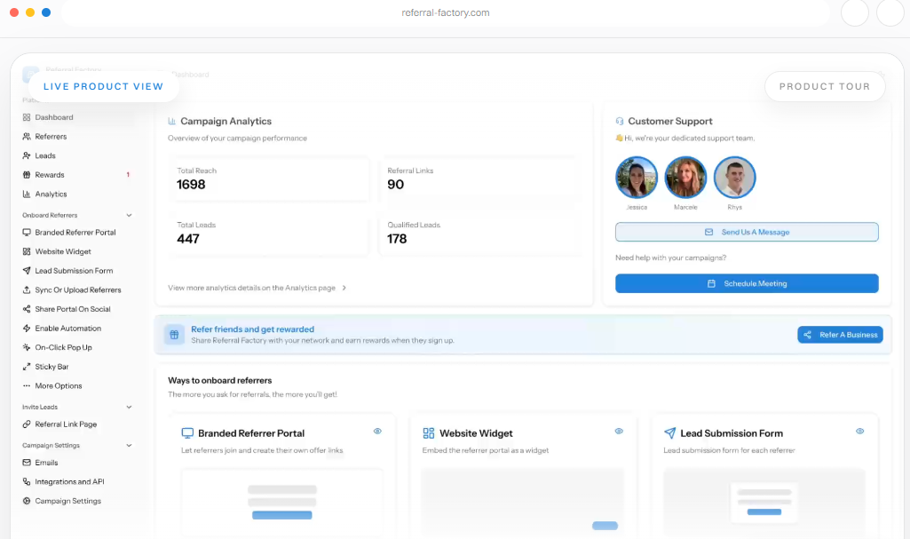Toggle preview eye on Lead Submission Form card

tap(860, 431)
